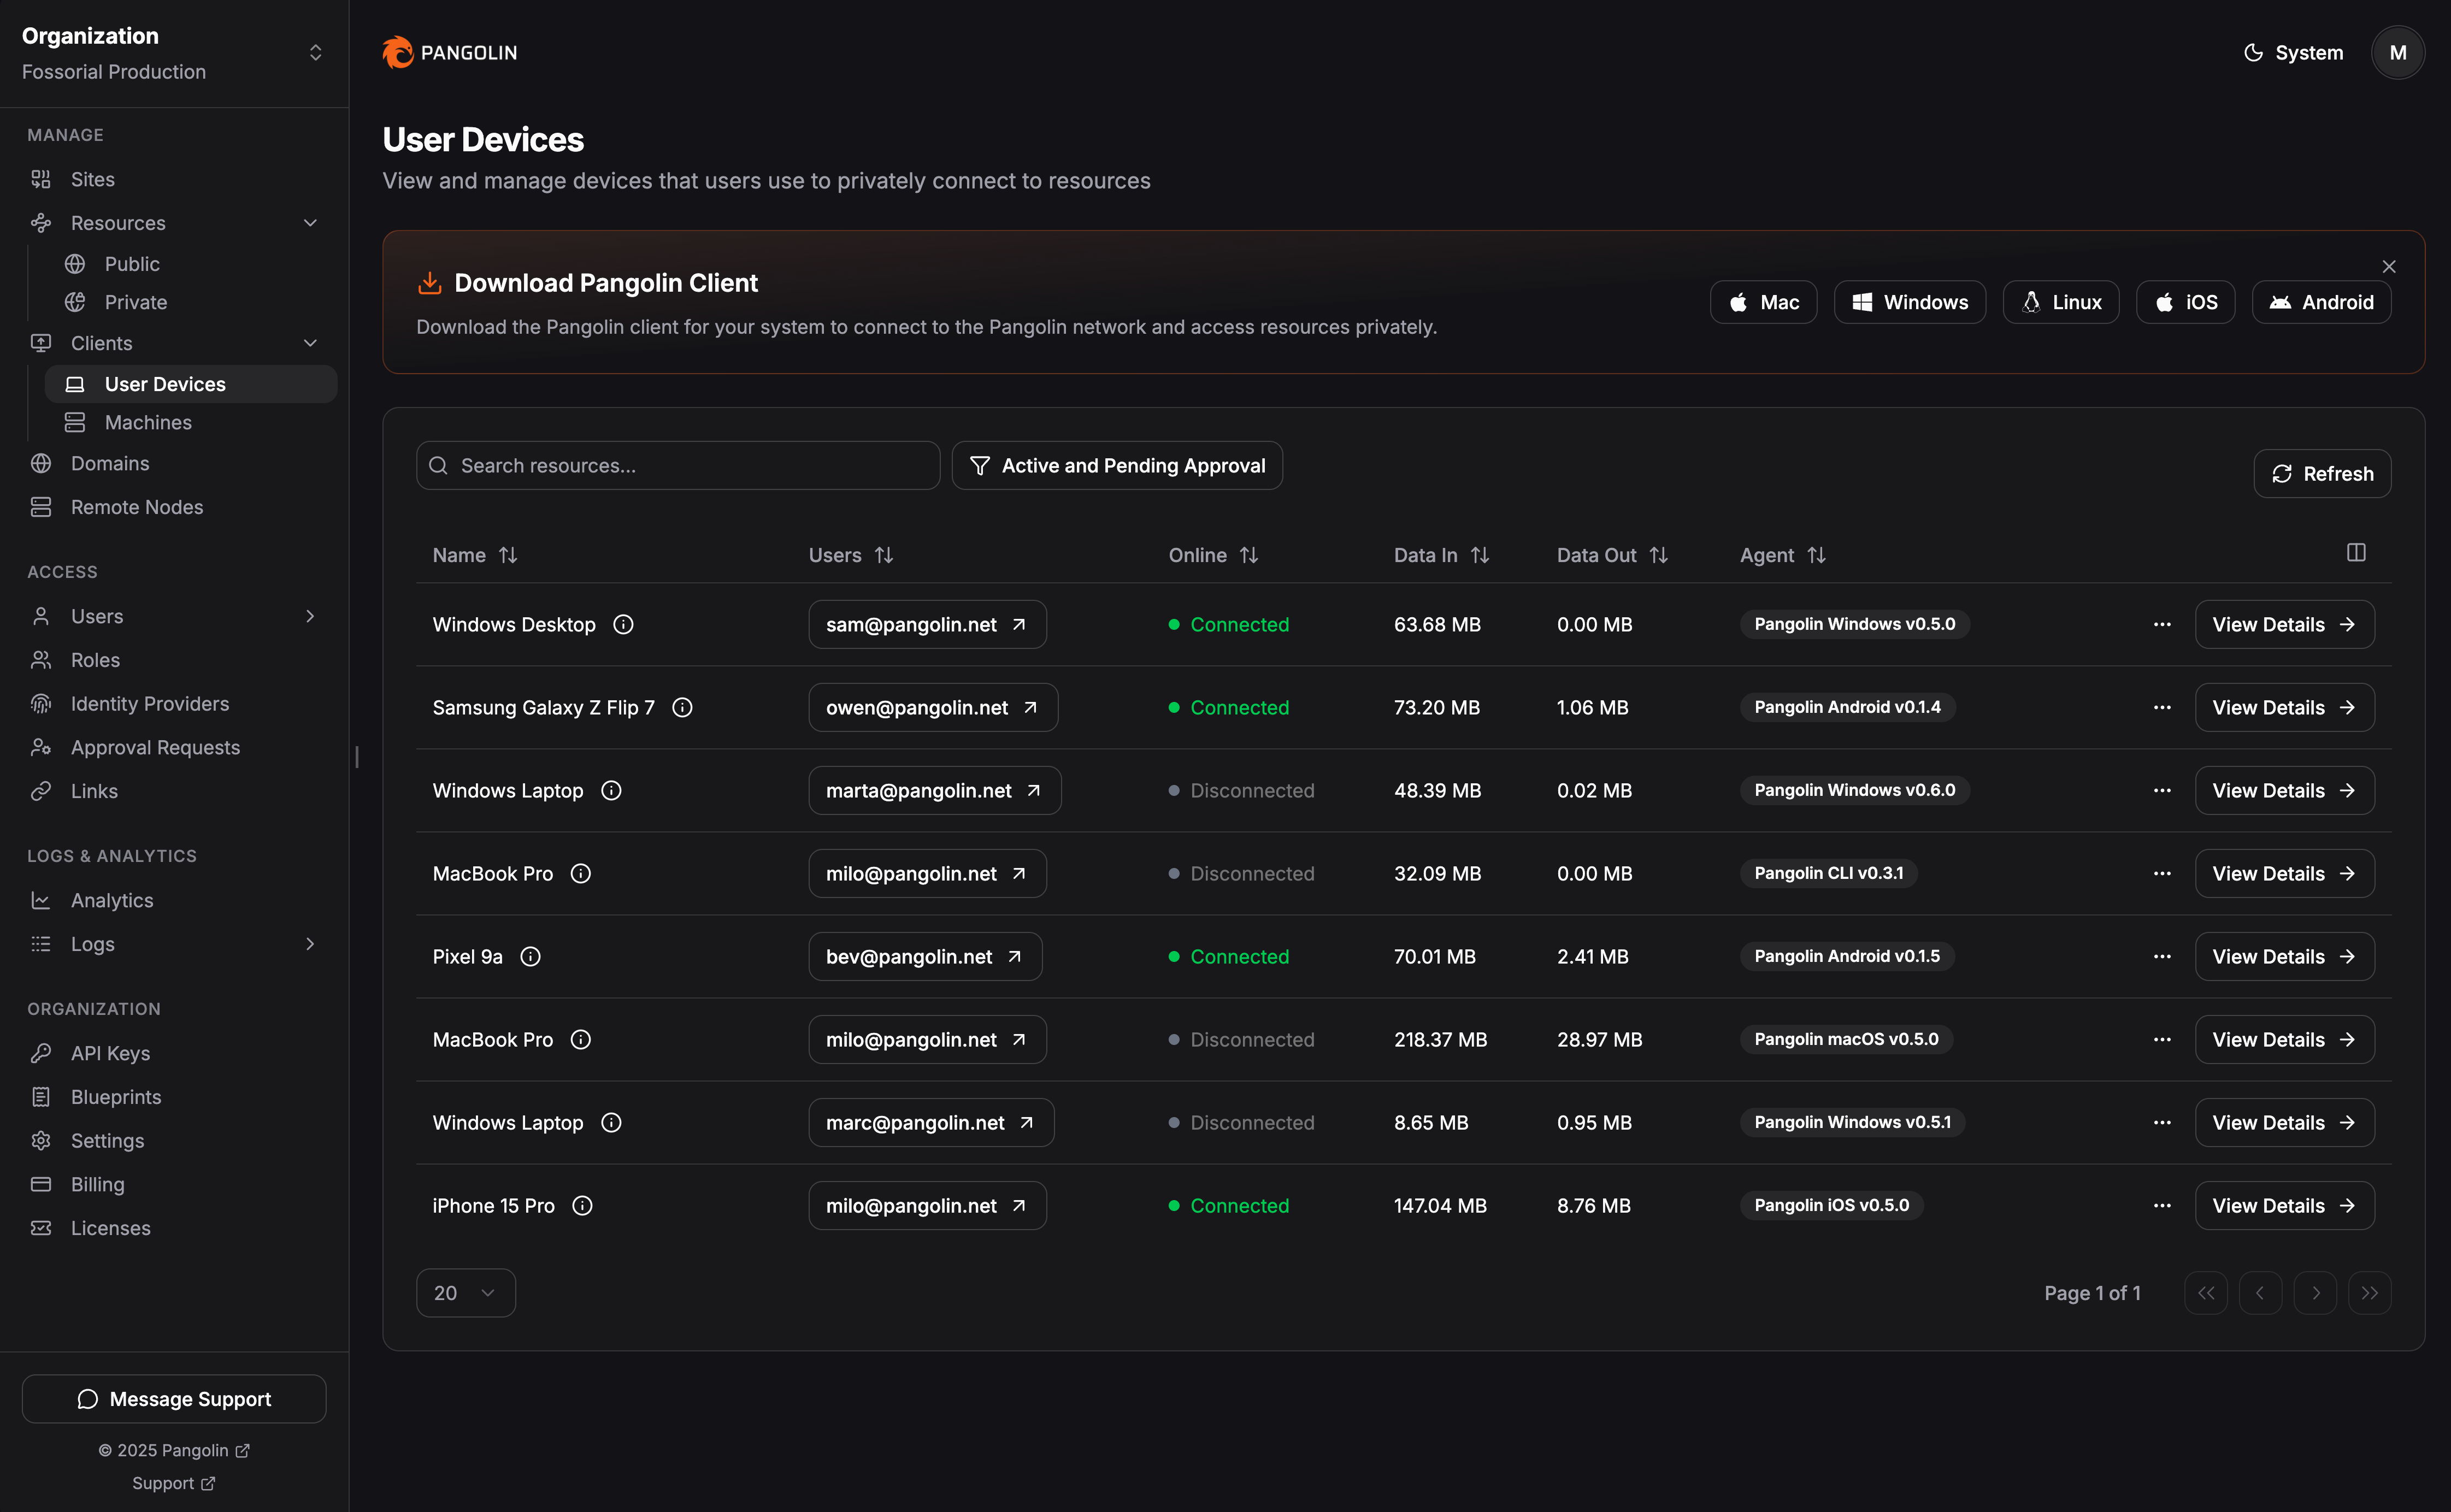View Details for Samsung Galaxy Z Flip 7
The height and width of the screenshot is (1512, 2451).
pyautogui.click(x=2283, y=707)
